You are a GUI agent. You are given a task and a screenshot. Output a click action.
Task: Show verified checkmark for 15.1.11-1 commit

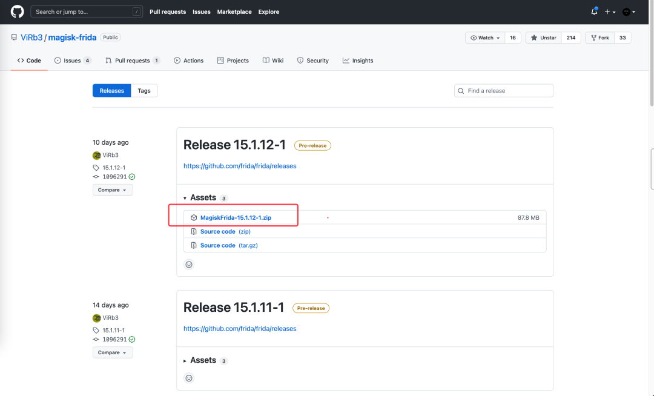tap(132, 339)
